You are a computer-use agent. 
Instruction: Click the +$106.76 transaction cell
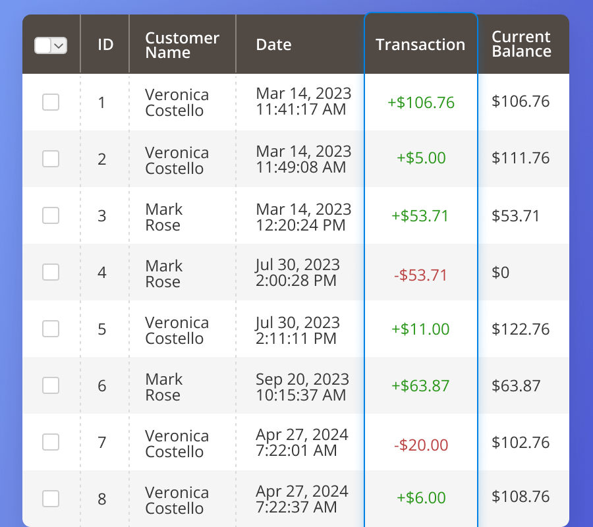pyautogui.click(x=421, y=103)
